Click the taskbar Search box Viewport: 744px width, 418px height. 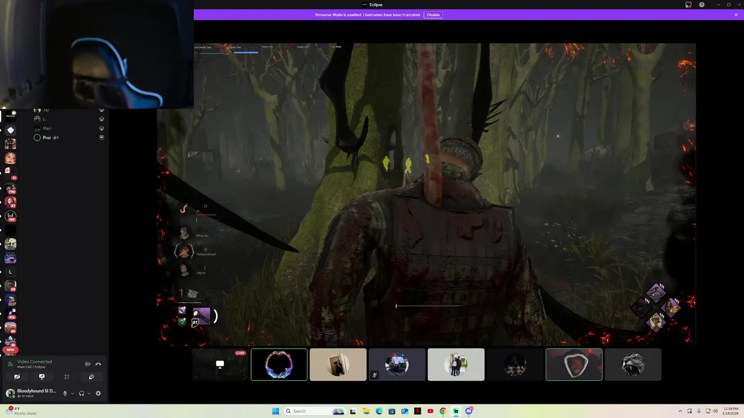[x=314, y=411]
